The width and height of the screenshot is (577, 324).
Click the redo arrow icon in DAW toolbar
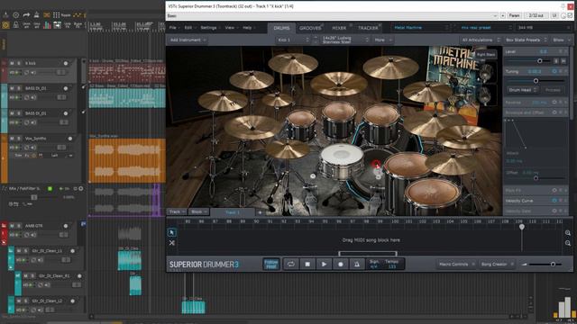click(x=26, y=15)
